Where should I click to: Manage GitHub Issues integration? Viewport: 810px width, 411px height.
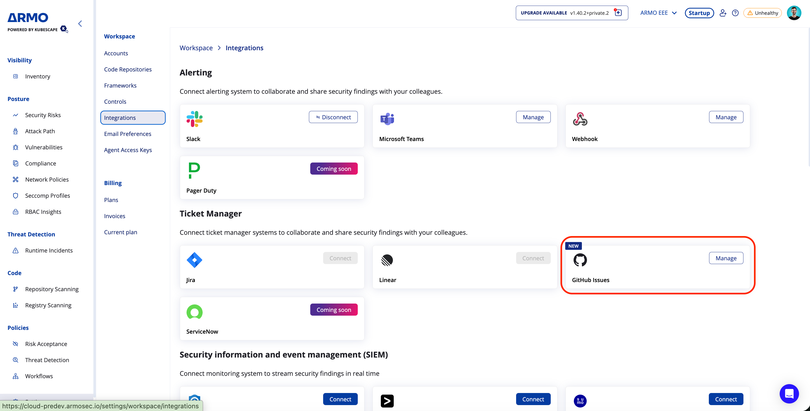[x=726, y=258]
